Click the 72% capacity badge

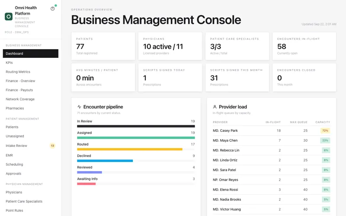[325, 131]
